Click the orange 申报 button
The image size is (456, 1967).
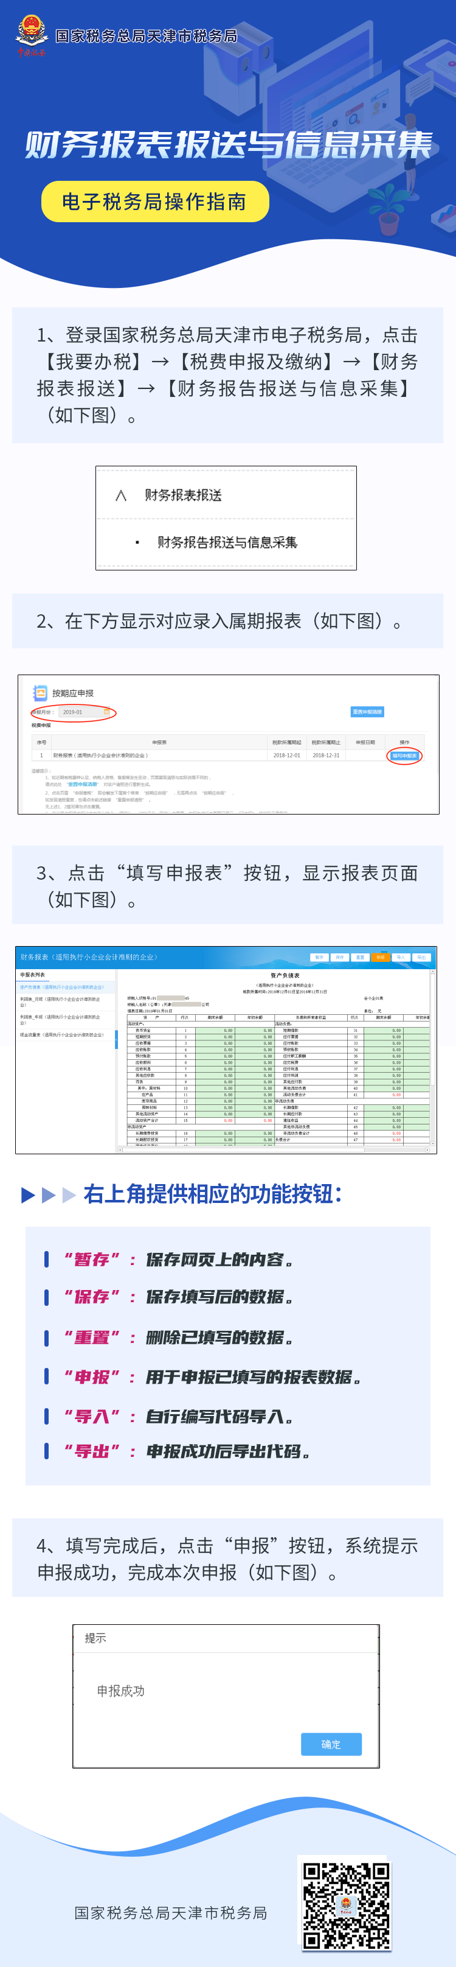[x=380, y=957]
